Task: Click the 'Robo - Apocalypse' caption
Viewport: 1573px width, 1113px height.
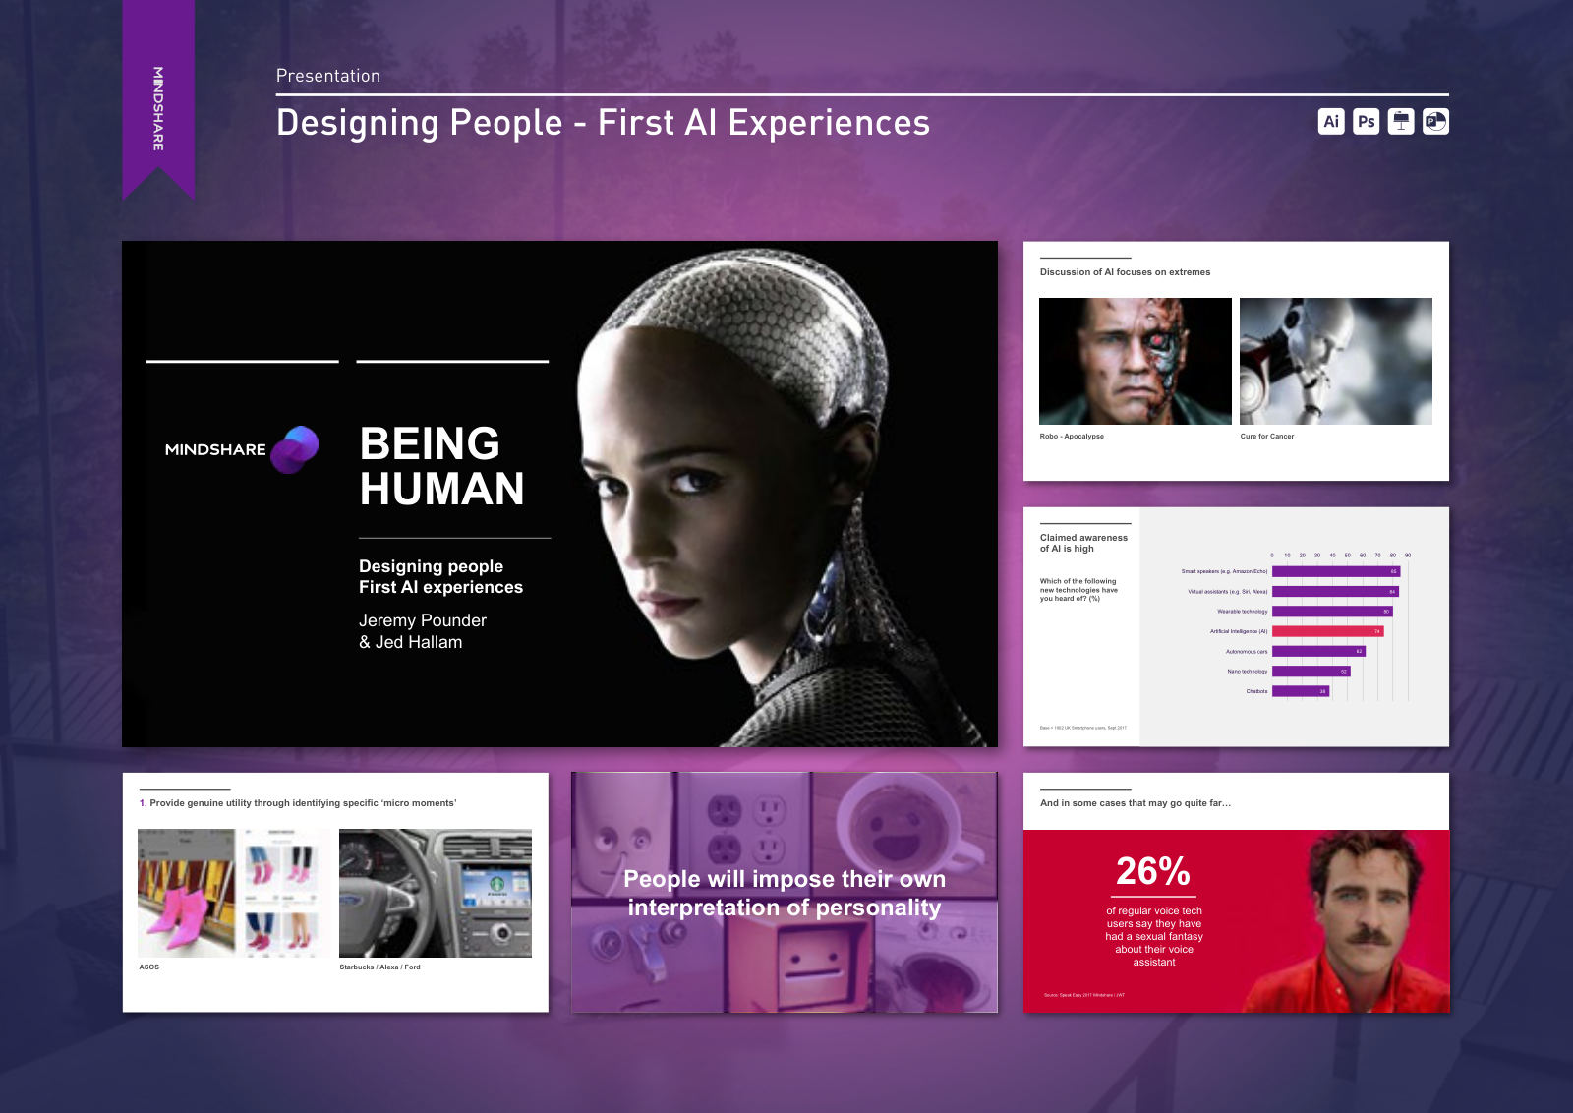Action: 1072,437
